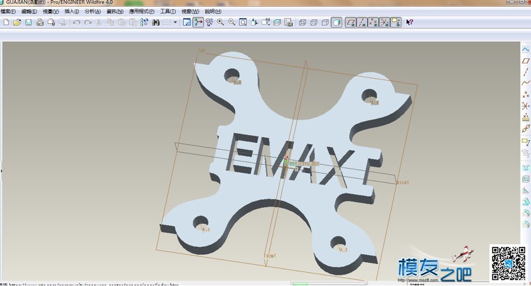The width and height of the screenshot is (531, 286).
Task: Insert a datum plane from right toolbar
Action: (526, 61)
